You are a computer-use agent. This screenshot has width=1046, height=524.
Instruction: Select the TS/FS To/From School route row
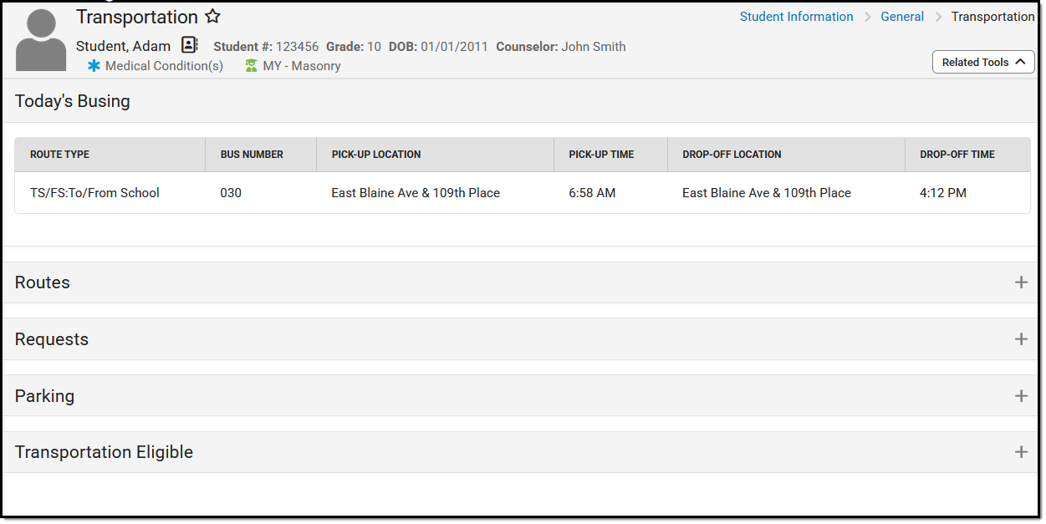(94, 192)
